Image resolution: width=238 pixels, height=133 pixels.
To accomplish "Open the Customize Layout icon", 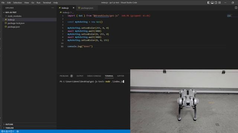I will 219,3.
